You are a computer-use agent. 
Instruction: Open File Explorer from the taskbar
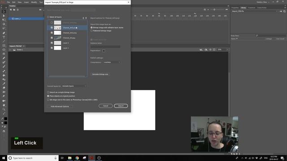click(70, 158)
